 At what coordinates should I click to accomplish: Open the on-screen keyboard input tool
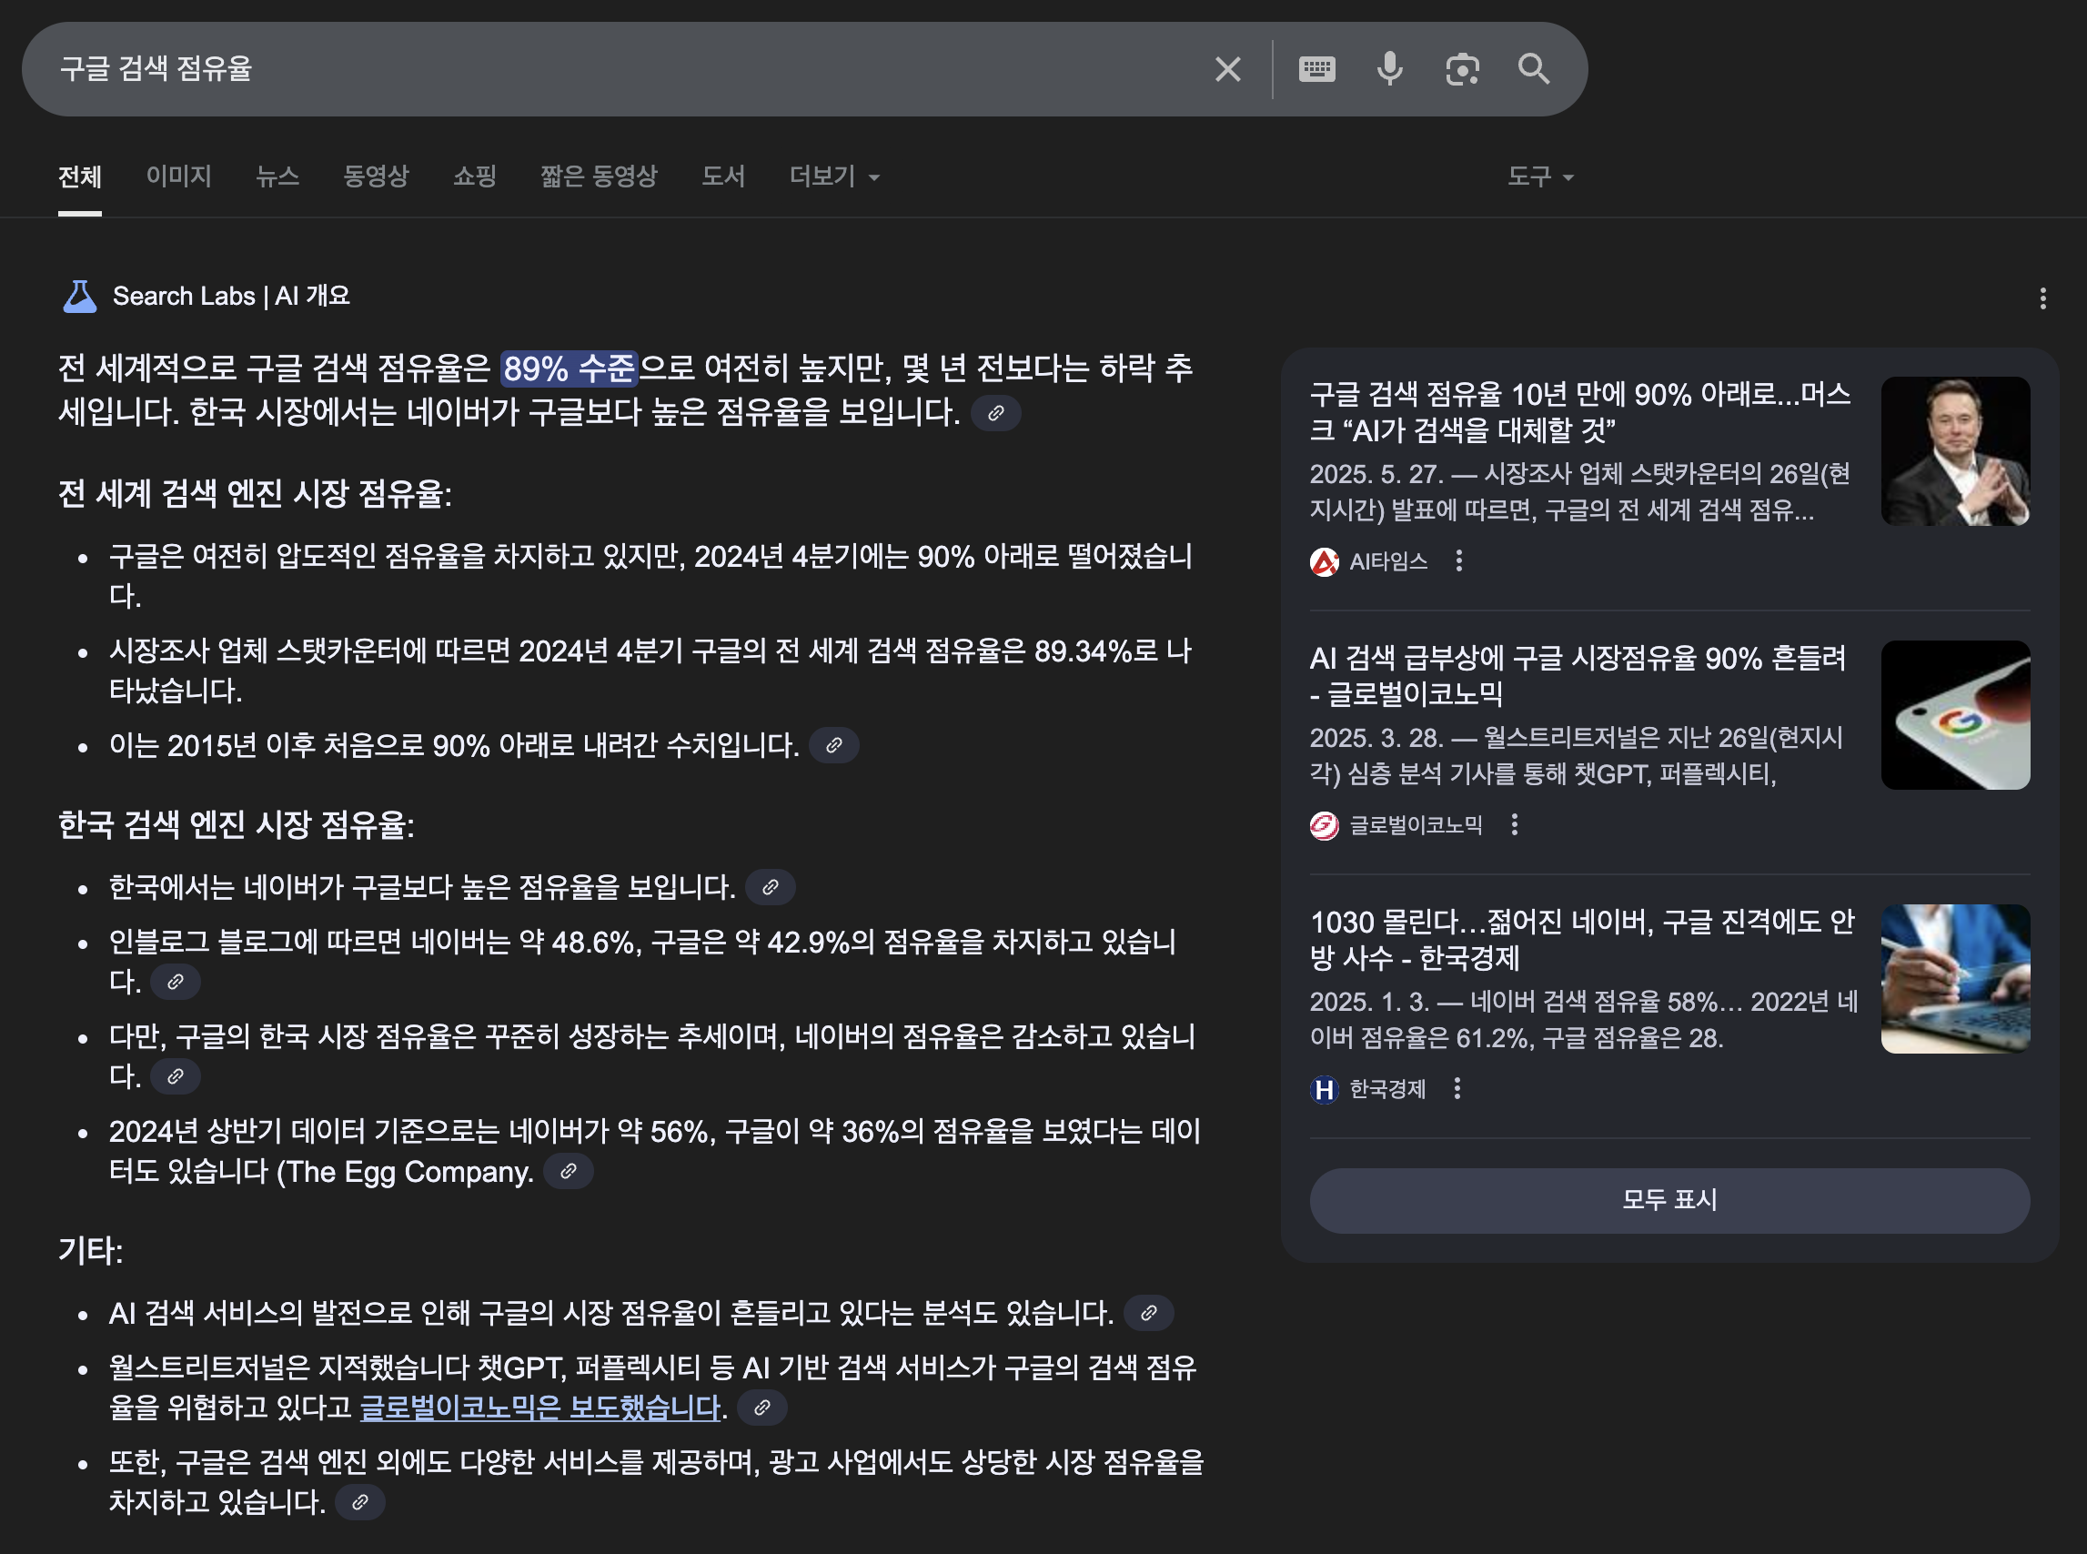pos(1316,68)
